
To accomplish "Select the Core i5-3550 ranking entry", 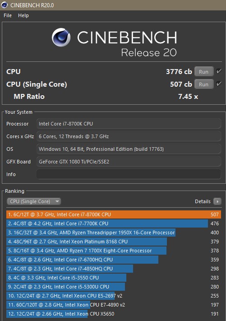I will 114,278.
